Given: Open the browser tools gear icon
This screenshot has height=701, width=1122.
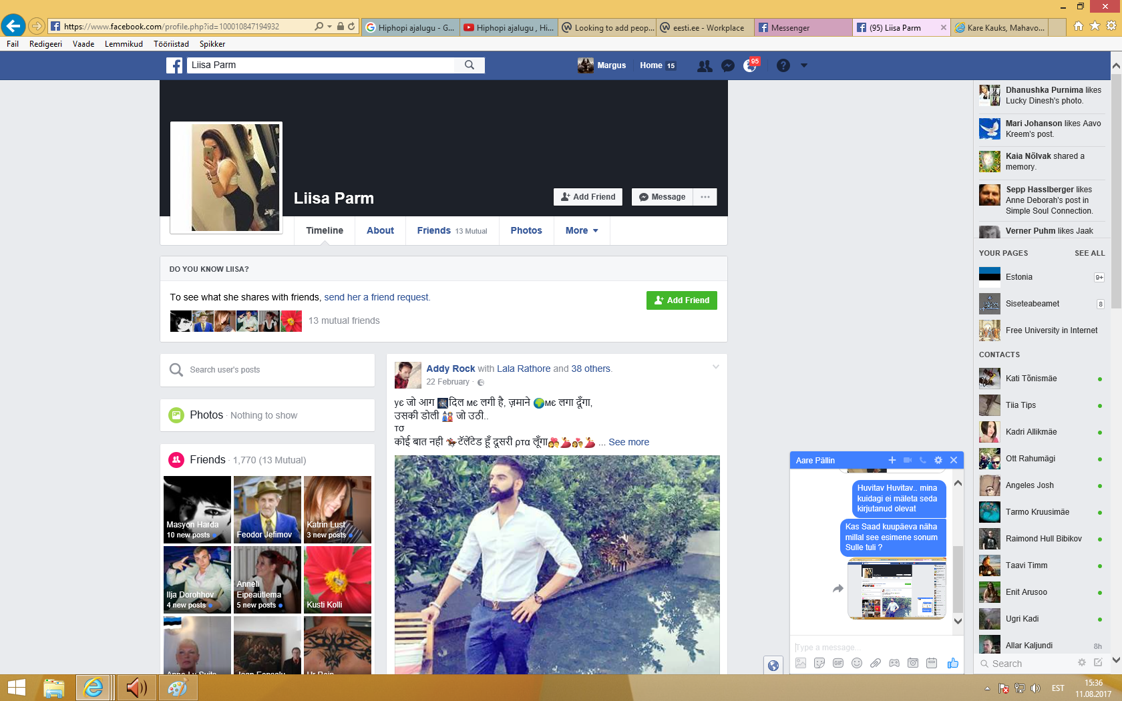Looking at the screenshot, I should (1111, 26).
